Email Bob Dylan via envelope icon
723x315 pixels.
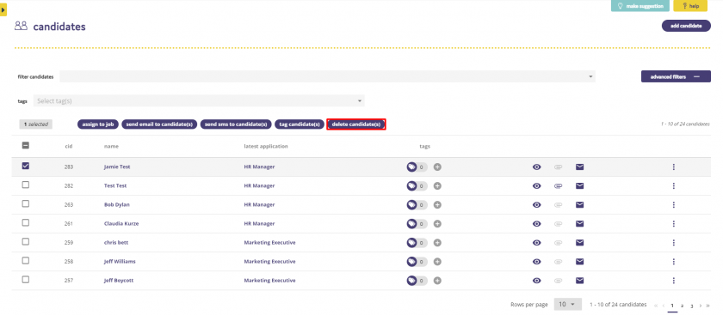(x=579, y=204)
